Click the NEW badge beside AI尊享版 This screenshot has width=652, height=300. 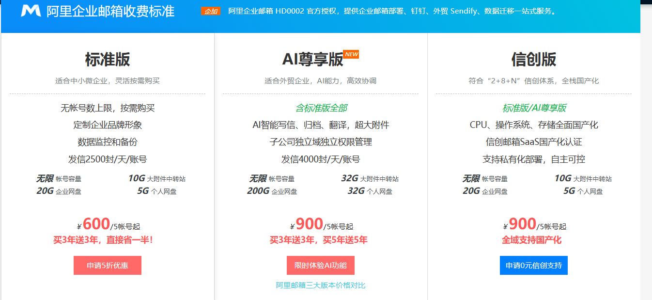click(351, 54)
